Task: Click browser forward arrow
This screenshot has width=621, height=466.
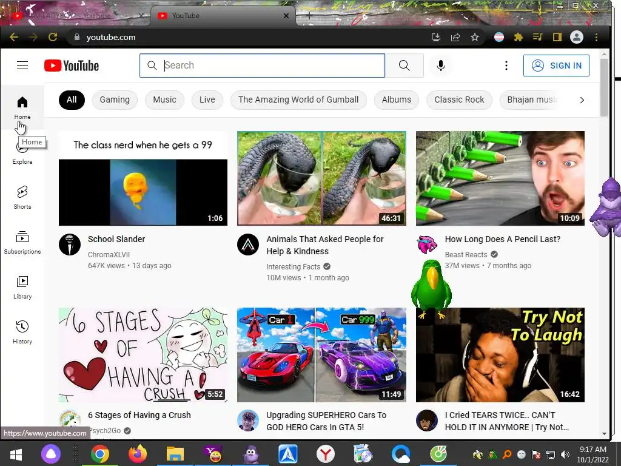Action: [x=33, y=37]
